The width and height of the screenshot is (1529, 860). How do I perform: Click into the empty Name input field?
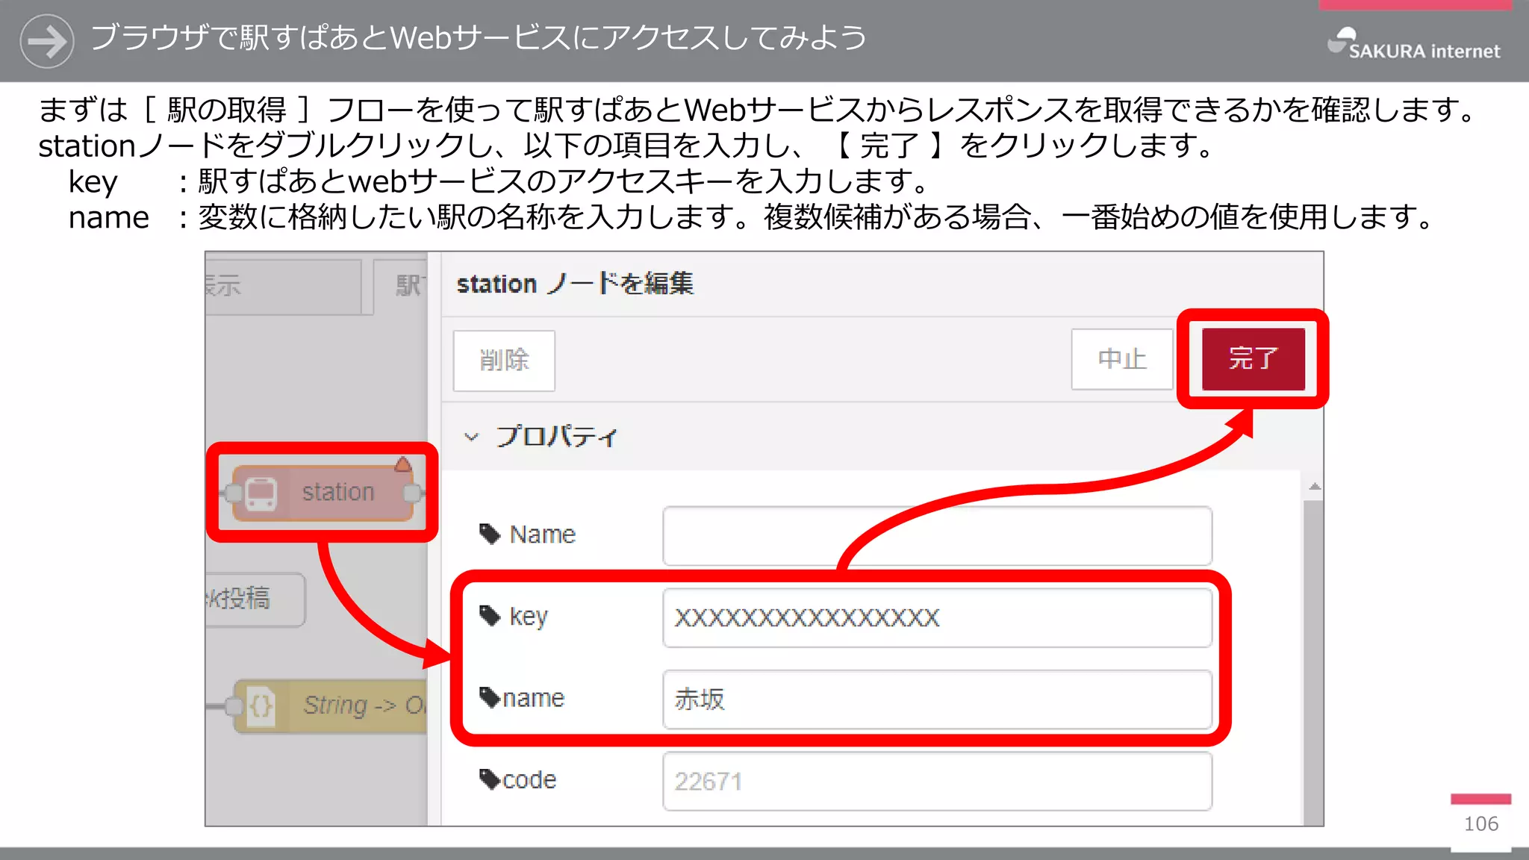(x=937, y=535)
